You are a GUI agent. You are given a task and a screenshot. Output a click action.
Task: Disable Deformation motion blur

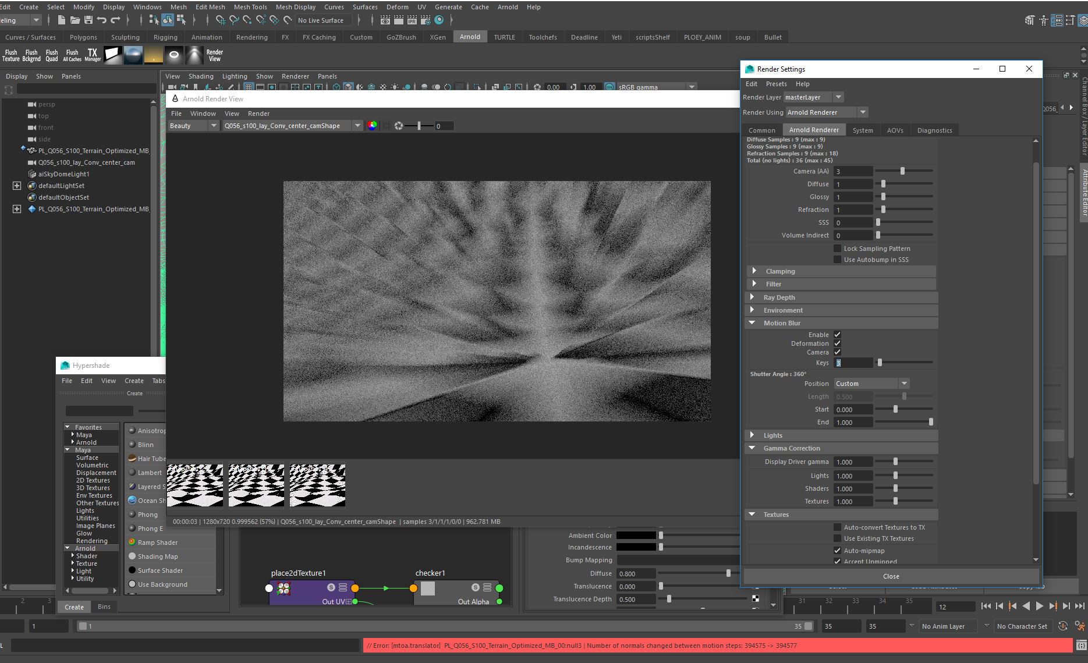tap(837, 343)
